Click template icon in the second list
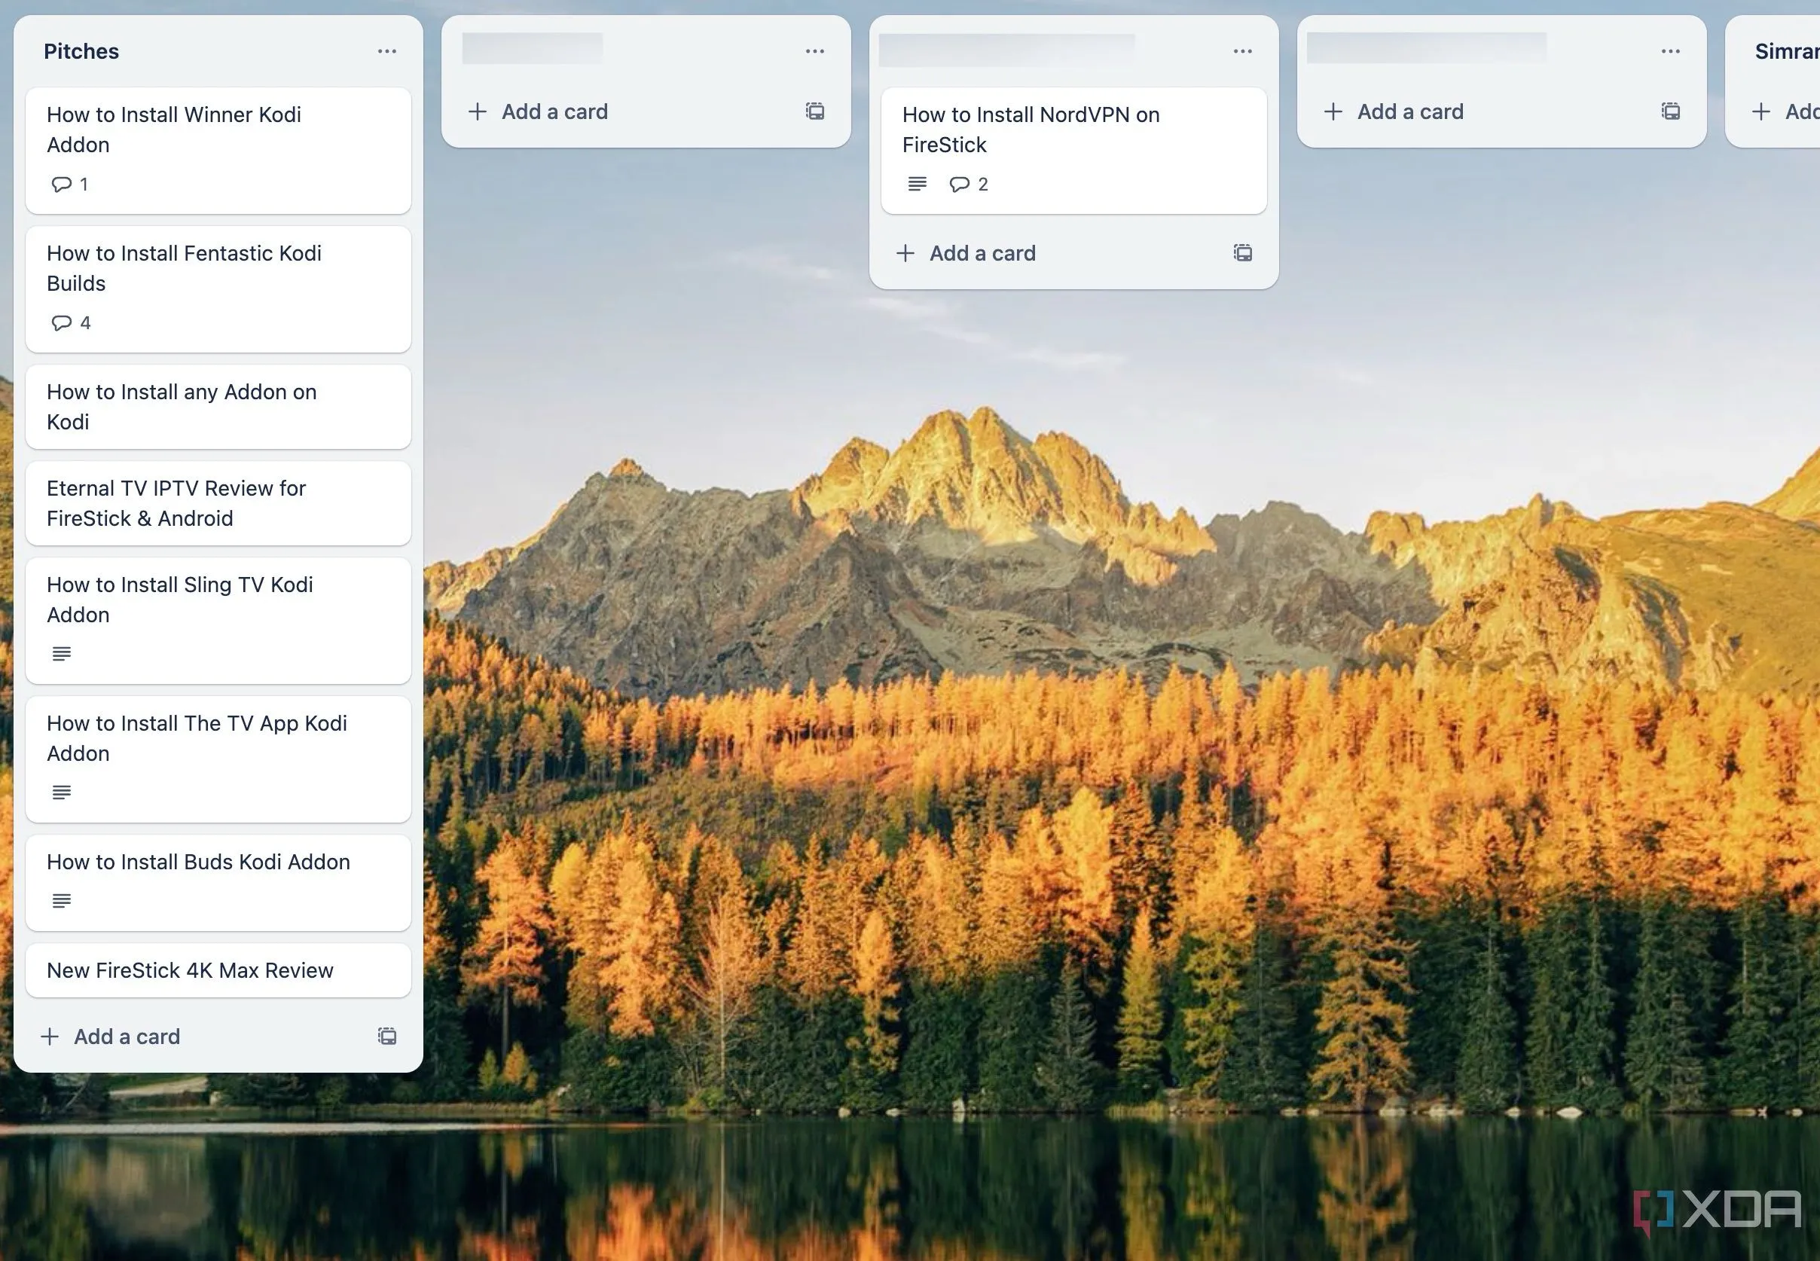Viewport: 1820px width, 1261px height. point(814,111)
